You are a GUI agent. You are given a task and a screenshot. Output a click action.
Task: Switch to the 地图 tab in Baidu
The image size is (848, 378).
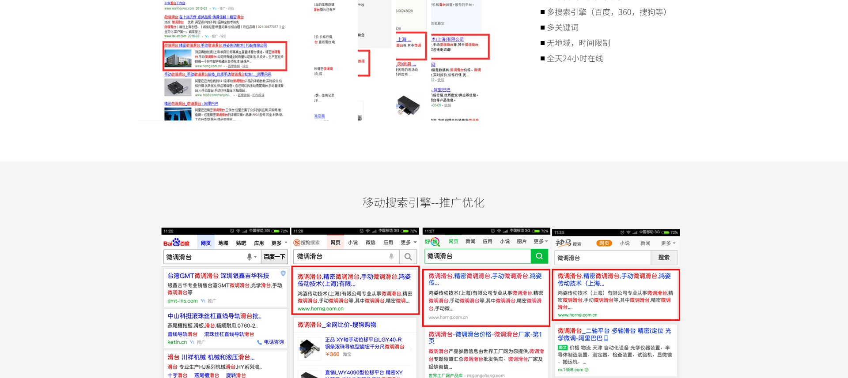click(x=223, y=243)
